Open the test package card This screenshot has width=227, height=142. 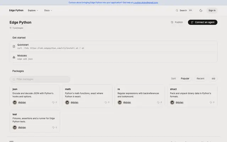point(35,121)
